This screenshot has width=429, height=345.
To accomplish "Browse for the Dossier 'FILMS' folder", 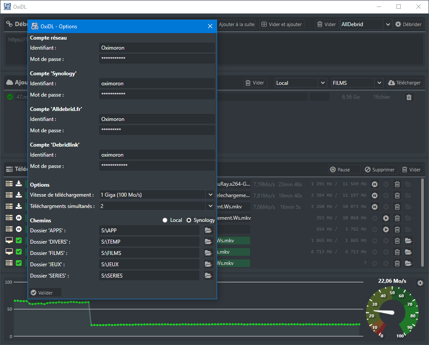I will [208, 253].
